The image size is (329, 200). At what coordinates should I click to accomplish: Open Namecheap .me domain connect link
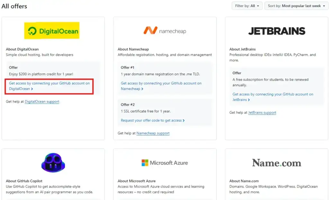(161, 86)
